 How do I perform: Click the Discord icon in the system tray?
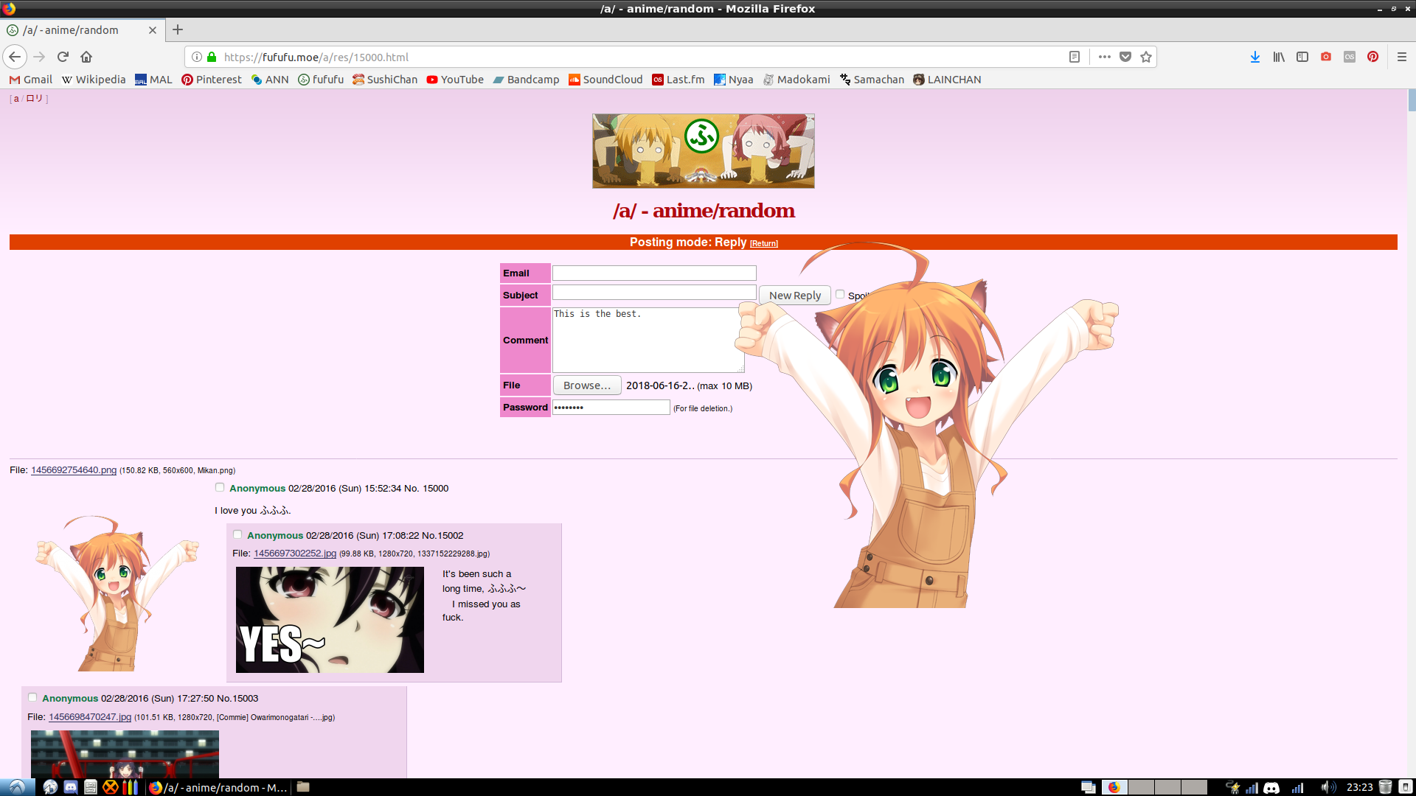coord(1271,787)
